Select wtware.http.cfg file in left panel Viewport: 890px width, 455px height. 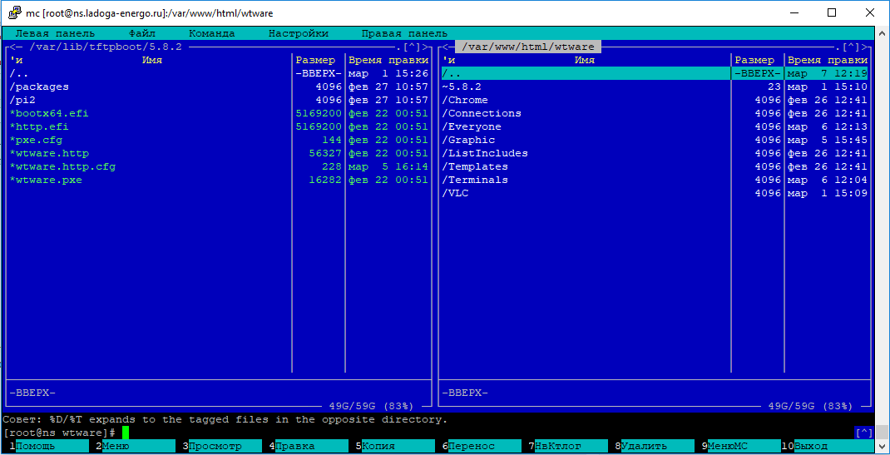coord(62,166)
